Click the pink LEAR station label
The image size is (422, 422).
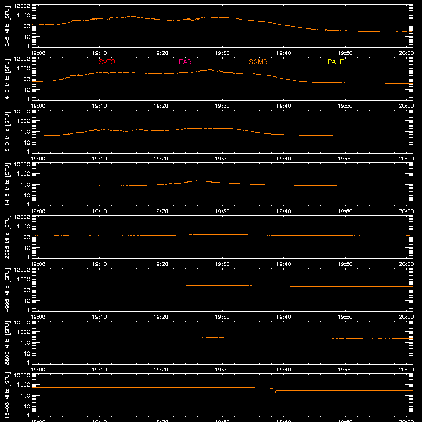183,62
